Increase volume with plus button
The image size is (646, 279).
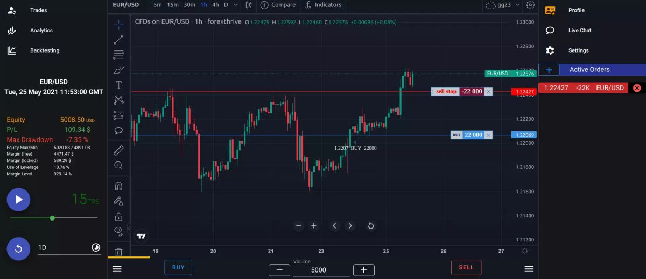coord(364,270)
